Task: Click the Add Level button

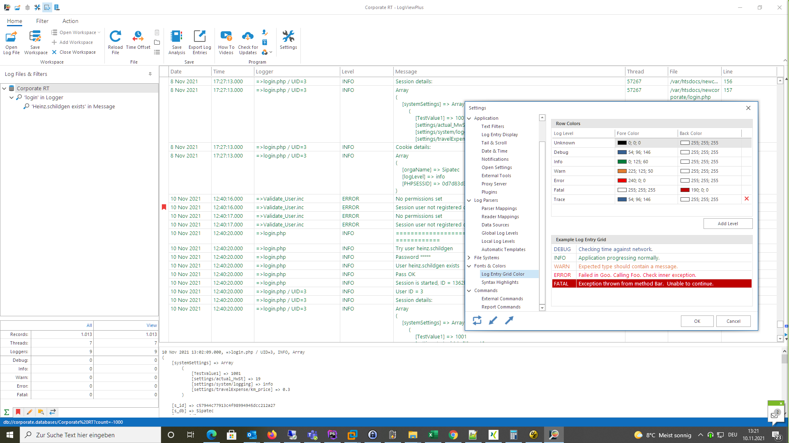Action: (728, 224)
